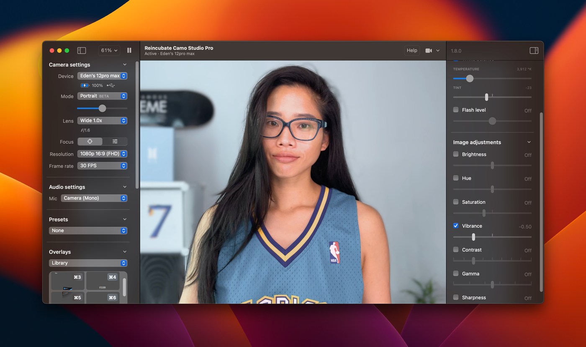Click the Help button
Screen dimensions: 586x347
pos(412,51)
